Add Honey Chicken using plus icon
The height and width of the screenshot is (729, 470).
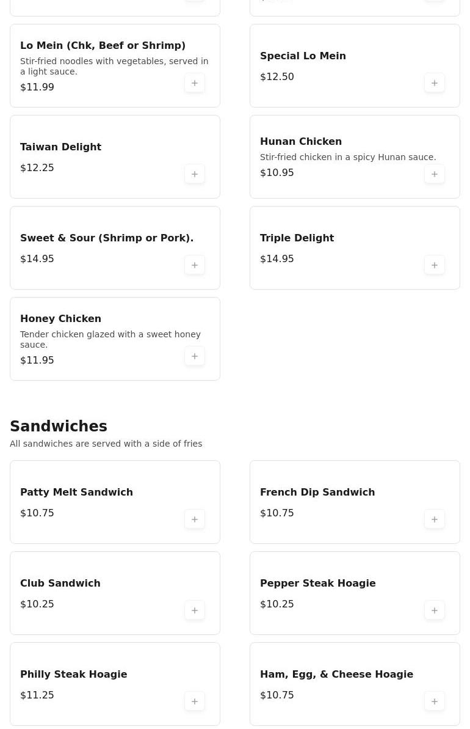(195, 357)
